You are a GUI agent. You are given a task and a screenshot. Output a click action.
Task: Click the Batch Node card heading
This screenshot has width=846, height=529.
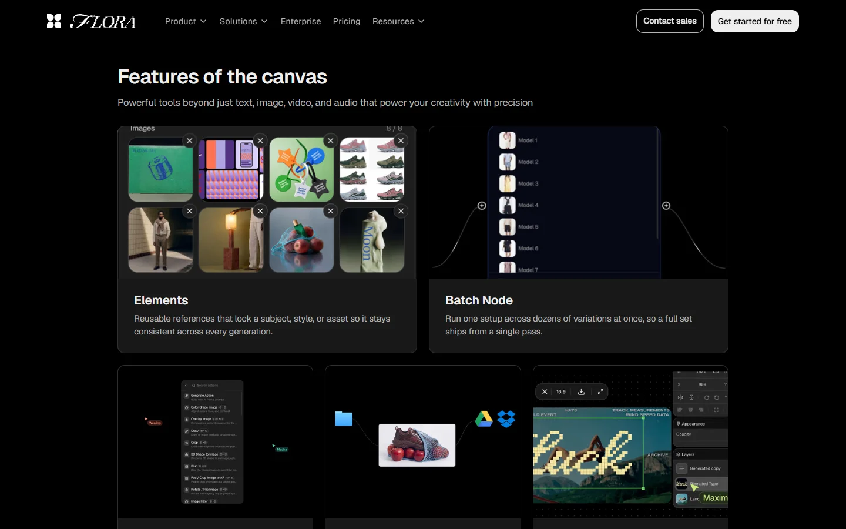(479, 300)
